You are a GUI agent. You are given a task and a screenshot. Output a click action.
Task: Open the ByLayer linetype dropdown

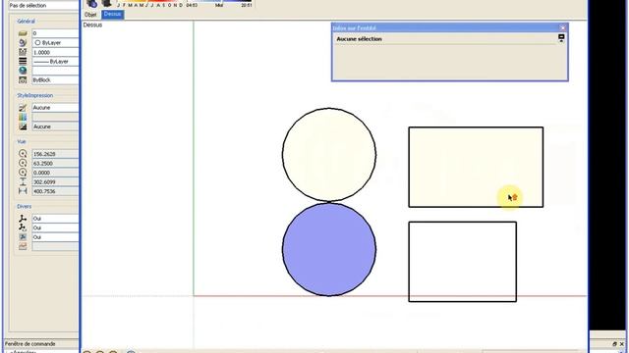click(x=55, y=61)
